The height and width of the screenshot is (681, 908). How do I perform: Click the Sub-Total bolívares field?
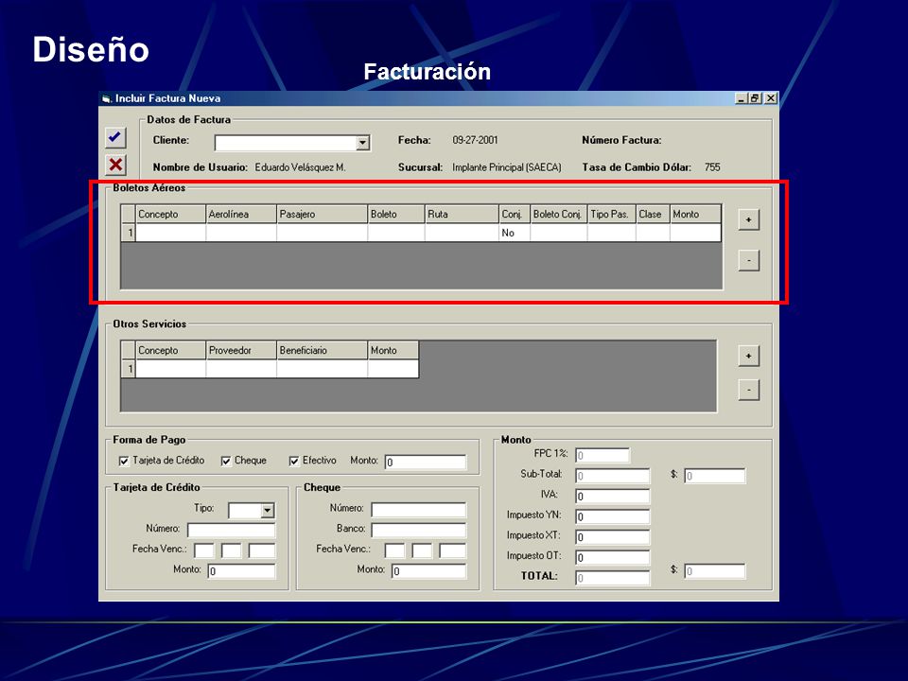[x=613, y=476]
